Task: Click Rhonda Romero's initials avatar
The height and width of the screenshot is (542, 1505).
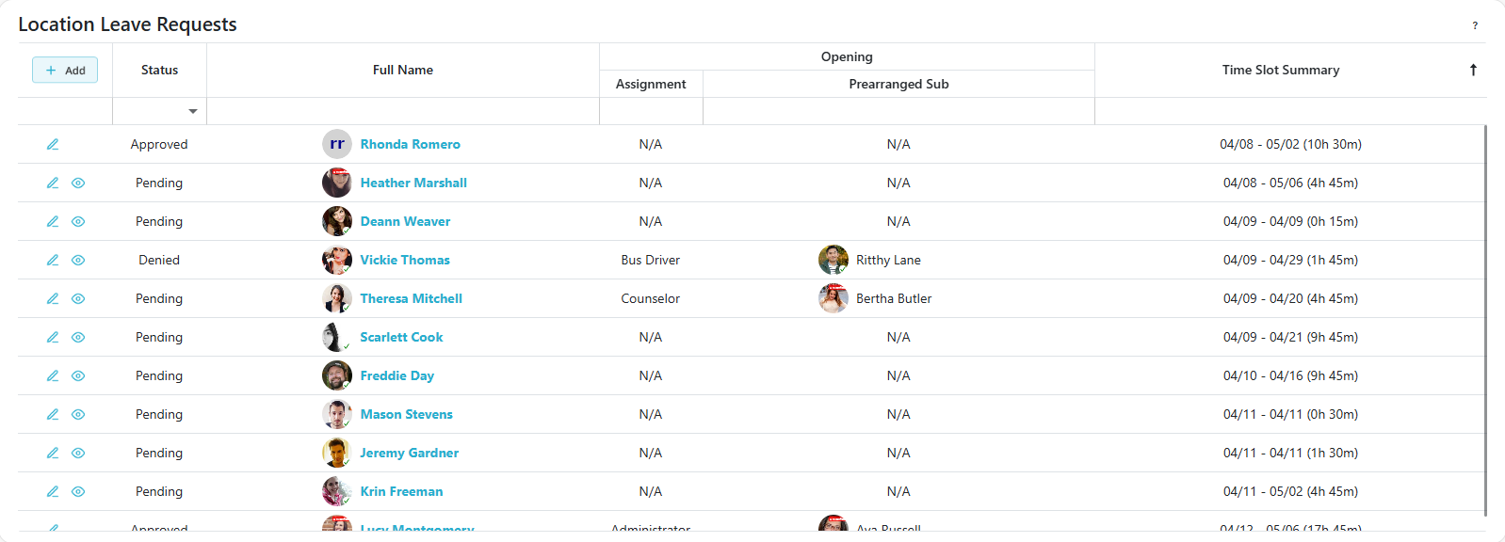Action: pos(336,144)
